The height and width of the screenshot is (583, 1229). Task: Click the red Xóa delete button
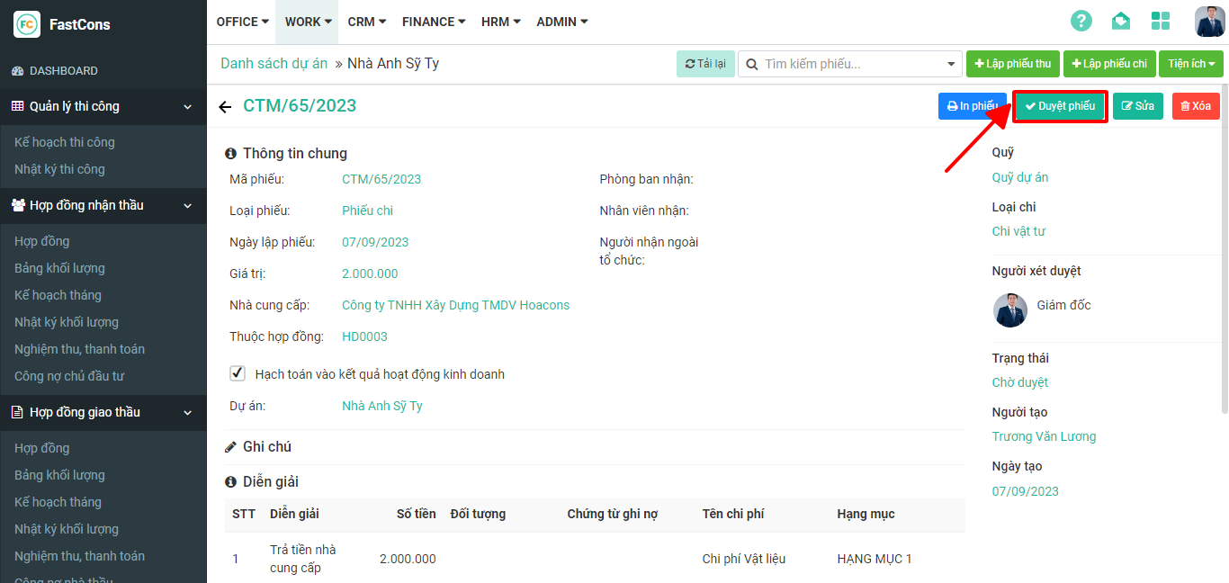[1195, 106]
